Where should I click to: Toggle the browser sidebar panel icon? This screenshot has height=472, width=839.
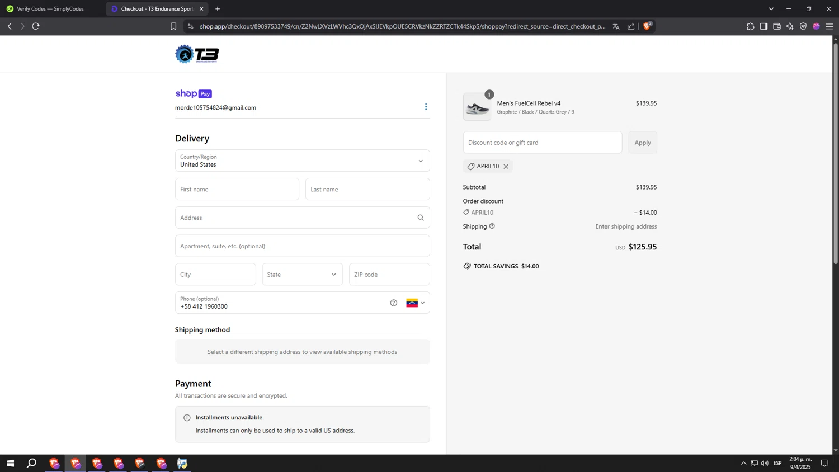point(763,26)
